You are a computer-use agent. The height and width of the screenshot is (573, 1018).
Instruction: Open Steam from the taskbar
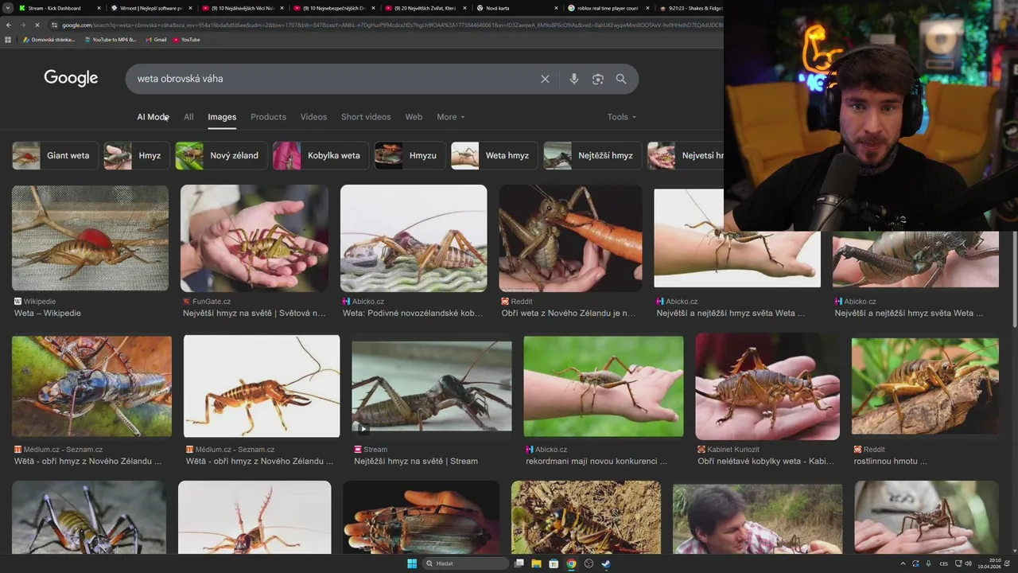click(x=606, y=563)
